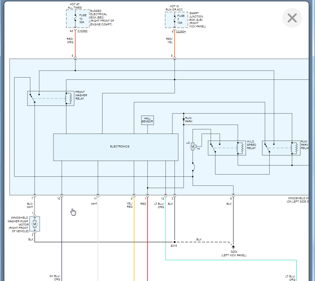315x281 pixels.
Task: Select the 'DK BLU/ORG' wire label
Action: point(55,278)
